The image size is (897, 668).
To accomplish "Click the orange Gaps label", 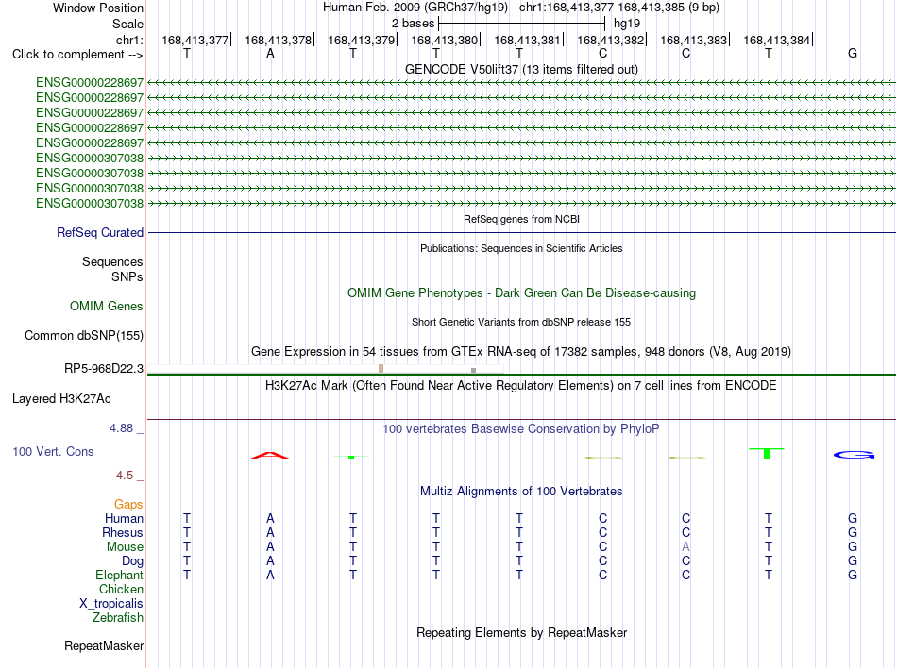I will coord(128,504).
